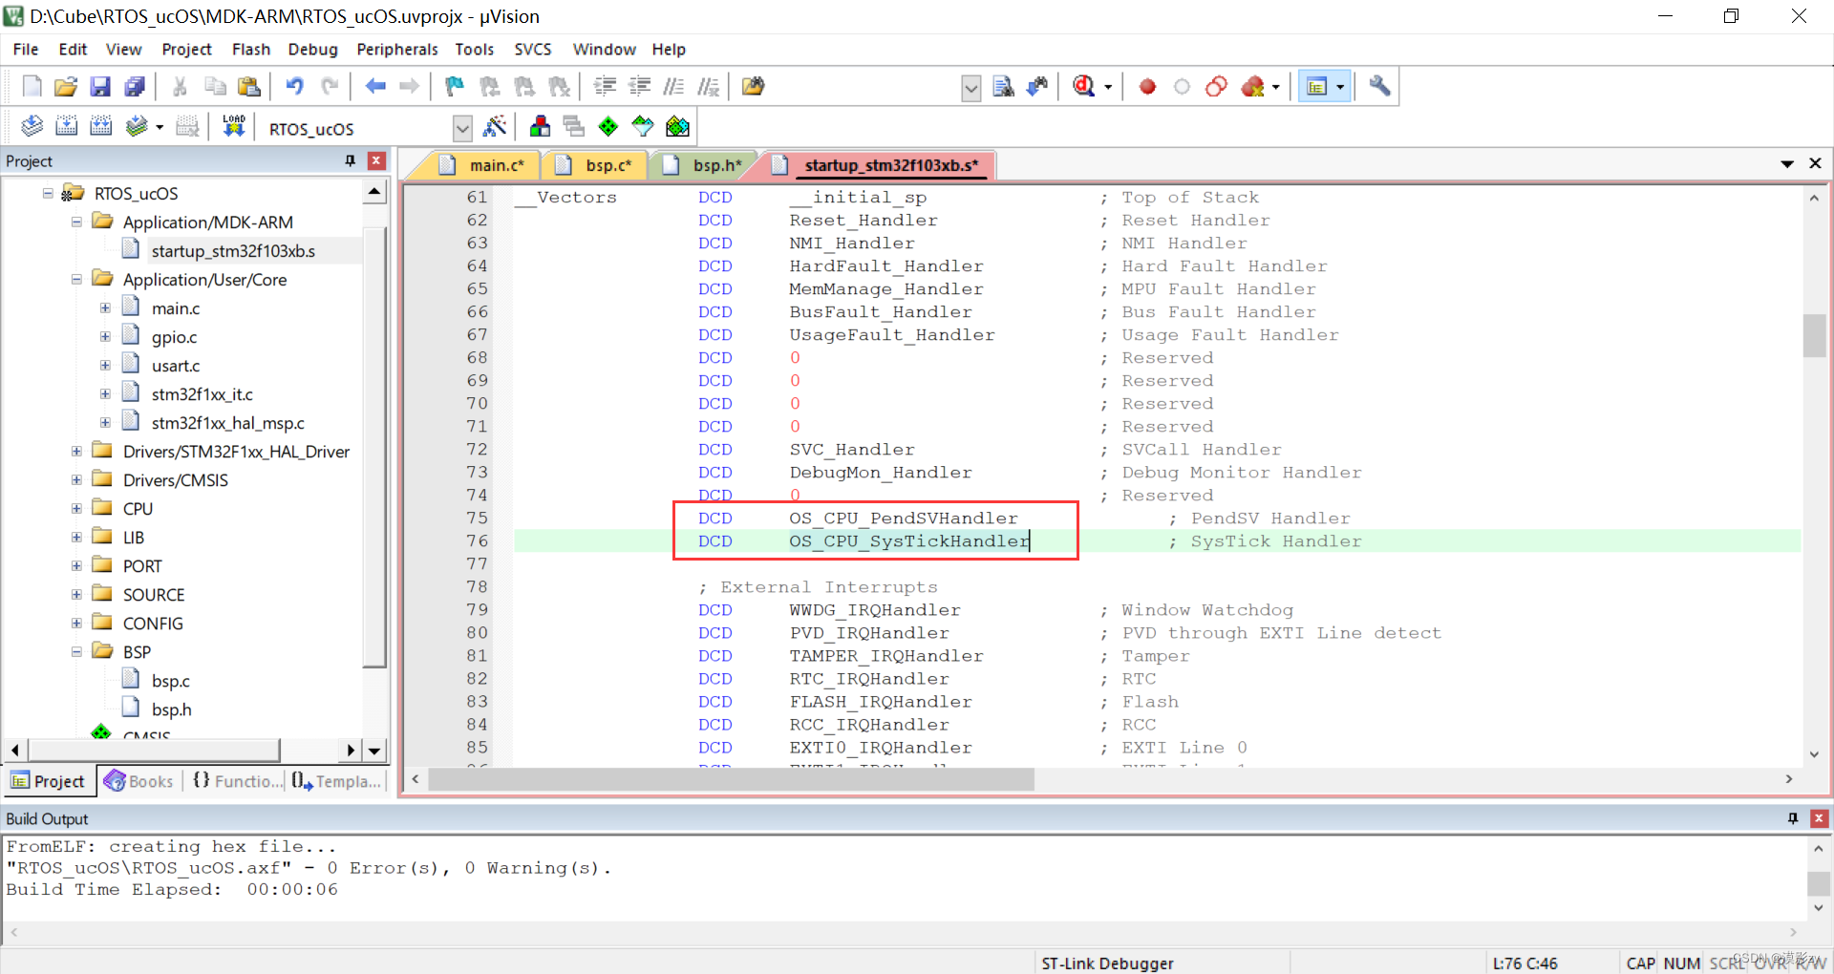Switch to the bsp.h* editor tab
This screenshot has width=1834, height=974.
[x=704, y=165]
